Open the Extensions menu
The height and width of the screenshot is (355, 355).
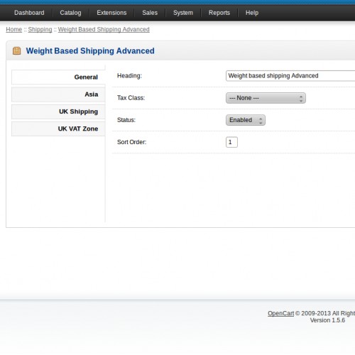click(x=111, y=13)
